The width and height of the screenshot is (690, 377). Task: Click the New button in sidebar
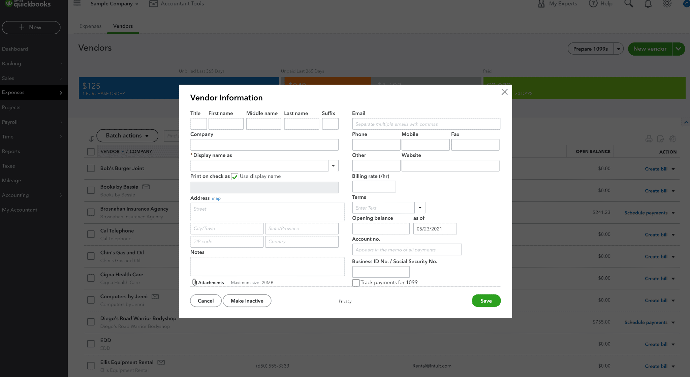click(x=31, y=27)
